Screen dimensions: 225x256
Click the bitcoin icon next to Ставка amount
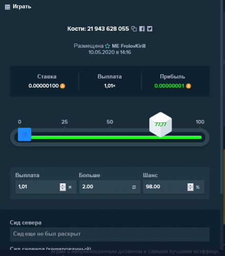pyautogui.click(x=63, y=86)
